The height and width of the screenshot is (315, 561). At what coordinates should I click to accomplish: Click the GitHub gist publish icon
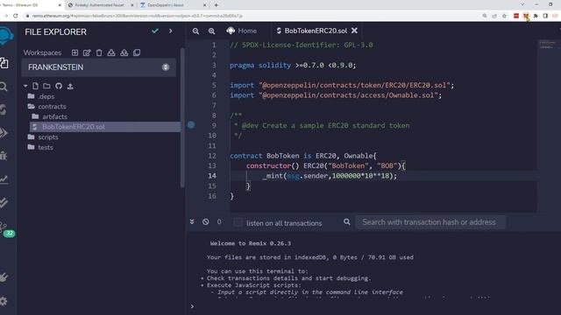(x=59, y=86)
